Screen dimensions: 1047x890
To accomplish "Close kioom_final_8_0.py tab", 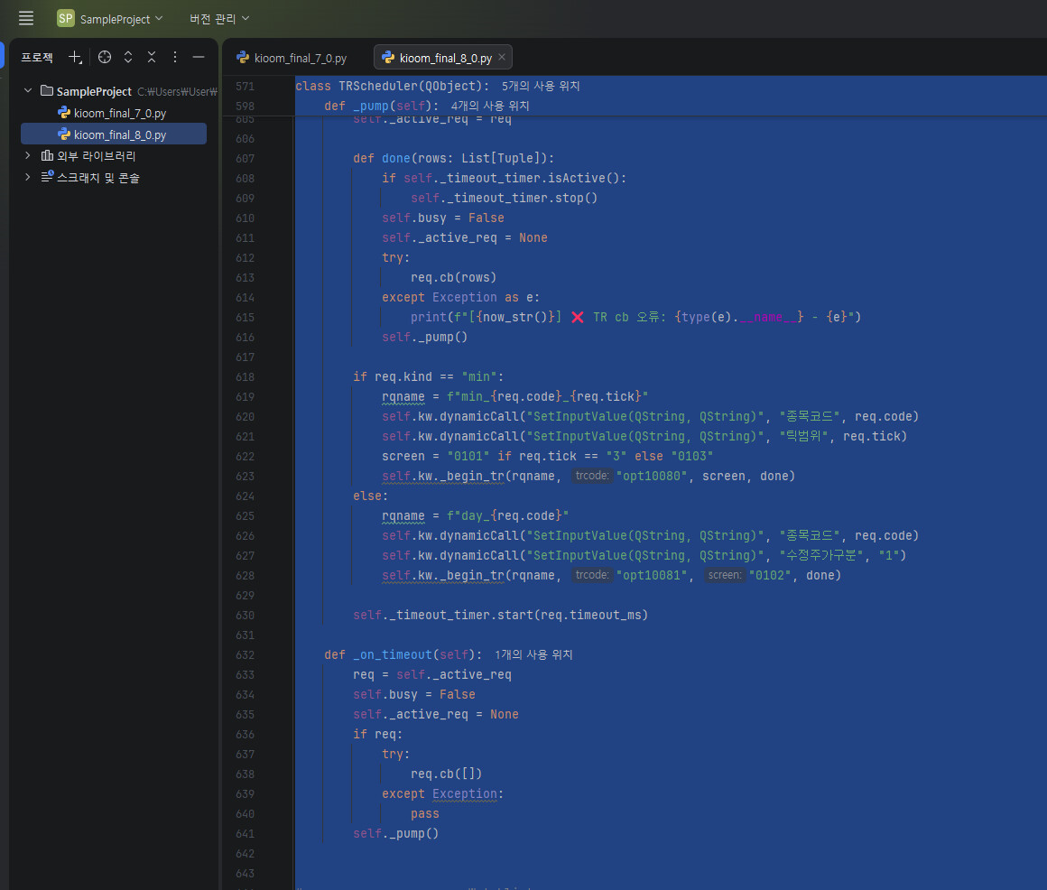I will (502, 58).
